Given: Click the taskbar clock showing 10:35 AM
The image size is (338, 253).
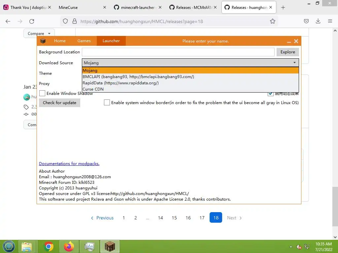Looking at the screenshot, I should click(323, 247).
